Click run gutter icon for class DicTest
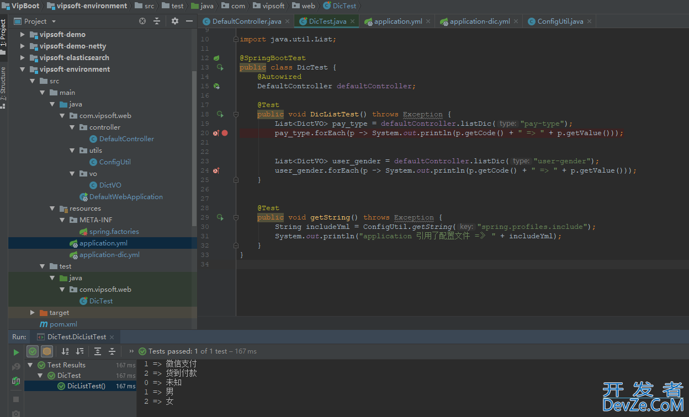The image size is (689, 417). pos(220,67)
